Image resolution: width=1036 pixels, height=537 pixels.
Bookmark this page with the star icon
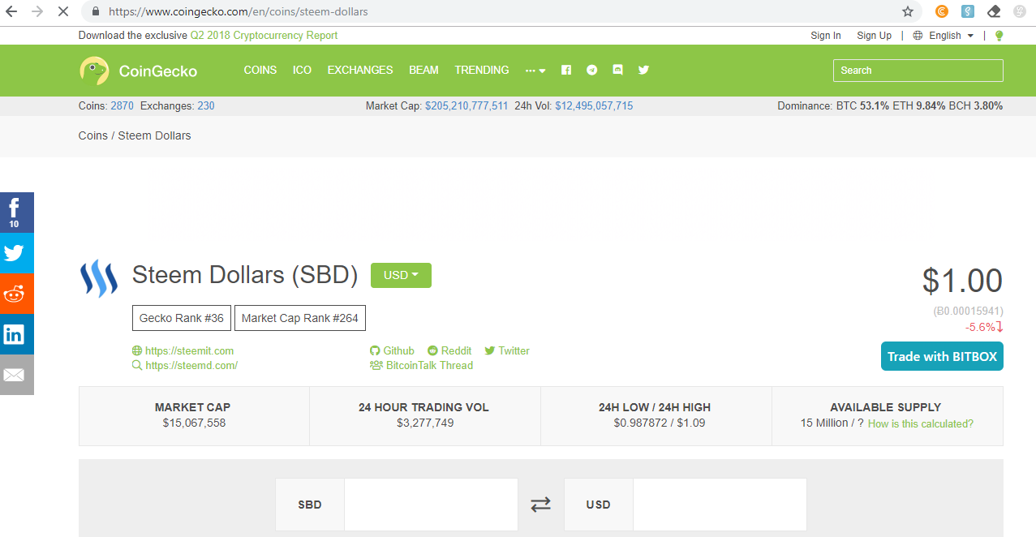pos(908,12)
